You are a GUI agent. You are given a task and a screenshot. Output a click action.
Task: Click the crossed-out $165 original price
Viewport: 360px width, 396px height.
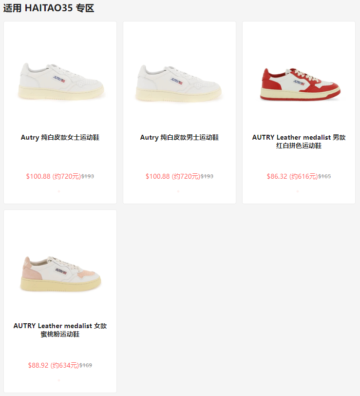coord(324,176)
